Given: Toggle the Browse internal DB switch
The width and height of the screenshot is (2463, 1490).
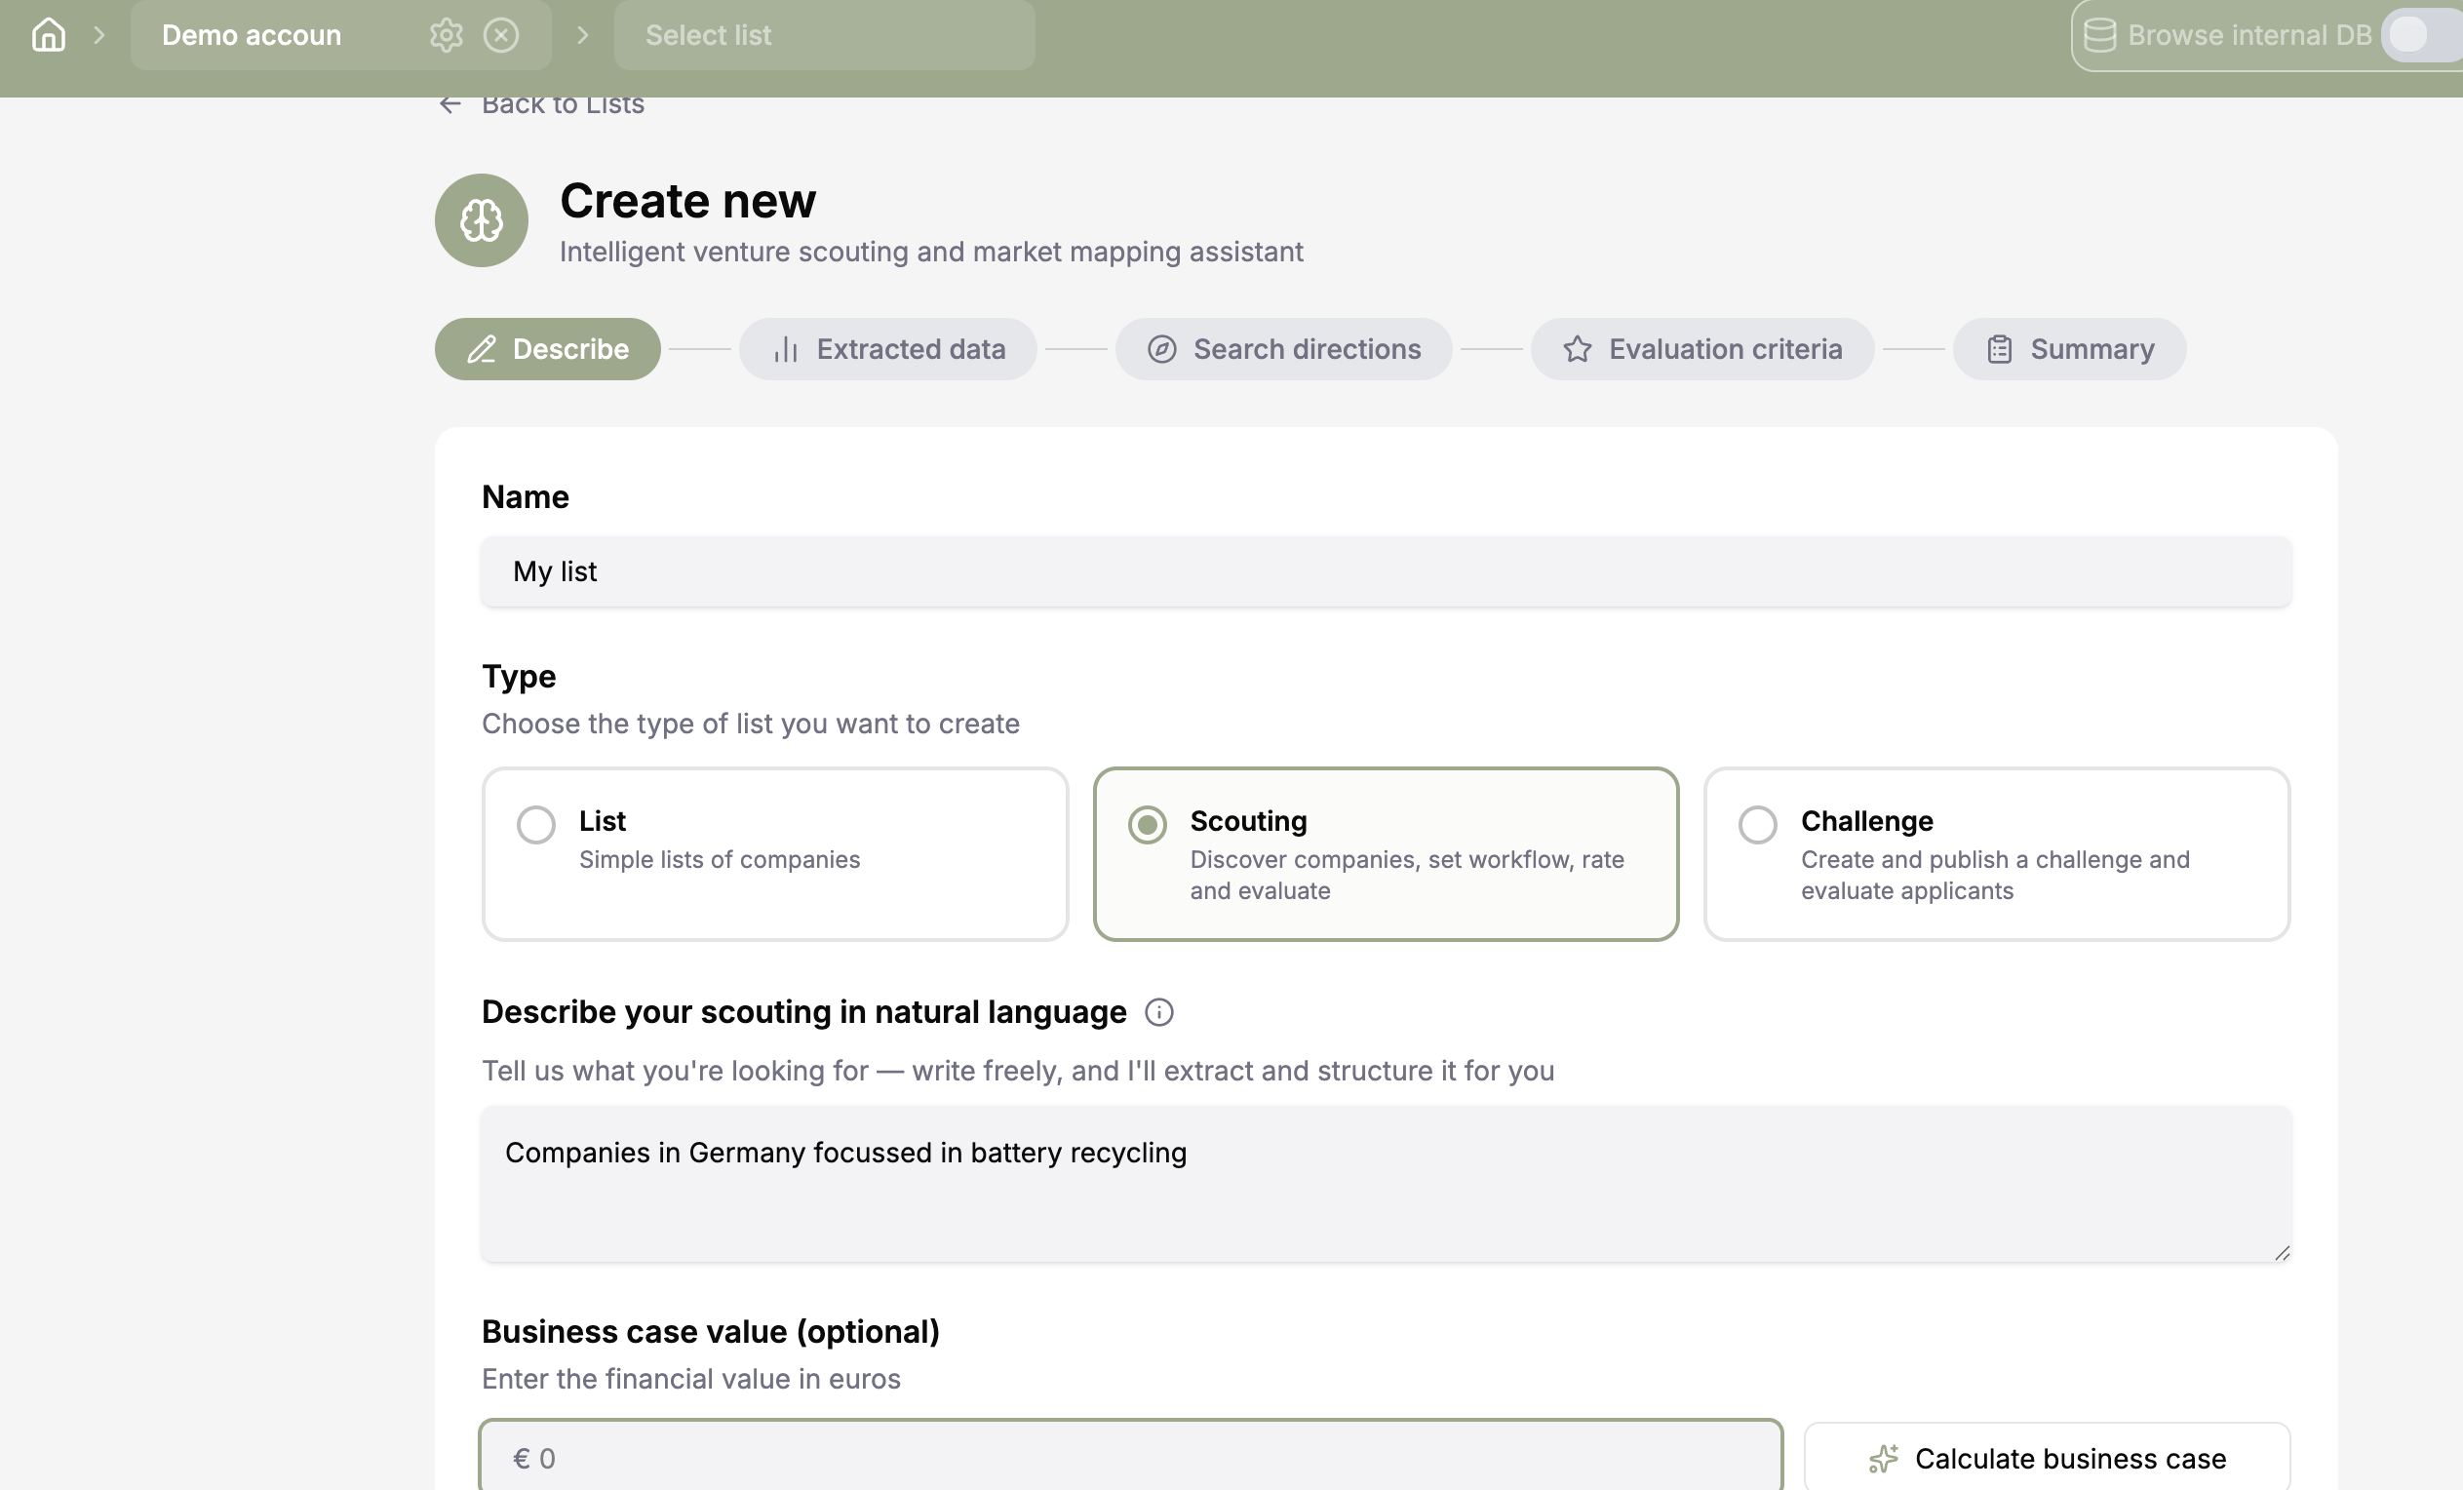Looking at the screenshot, I should point(2422,35).
